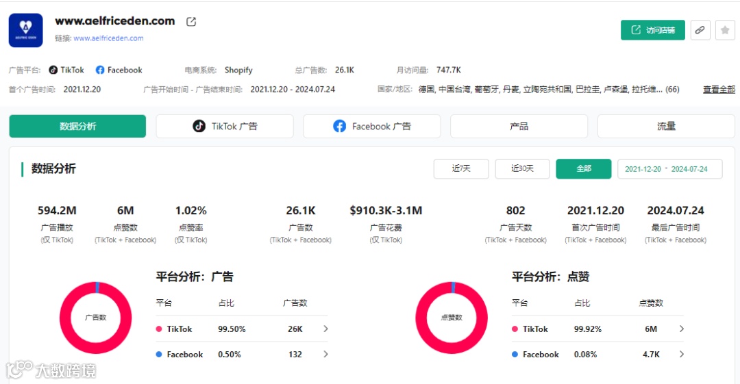This screenshot has width=740, height=384.
Task: Click the Shopify 电商系统 value
Action: [238, 70]
